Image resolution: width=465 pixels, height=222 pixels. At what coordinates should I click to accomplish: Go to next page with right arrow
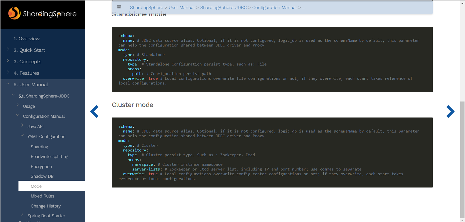pyautogui.click(x=450, y=111)
